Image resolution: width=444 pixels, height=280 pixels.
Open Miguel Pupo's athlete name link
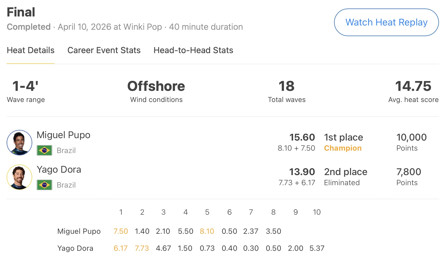[x=63, y=135]
